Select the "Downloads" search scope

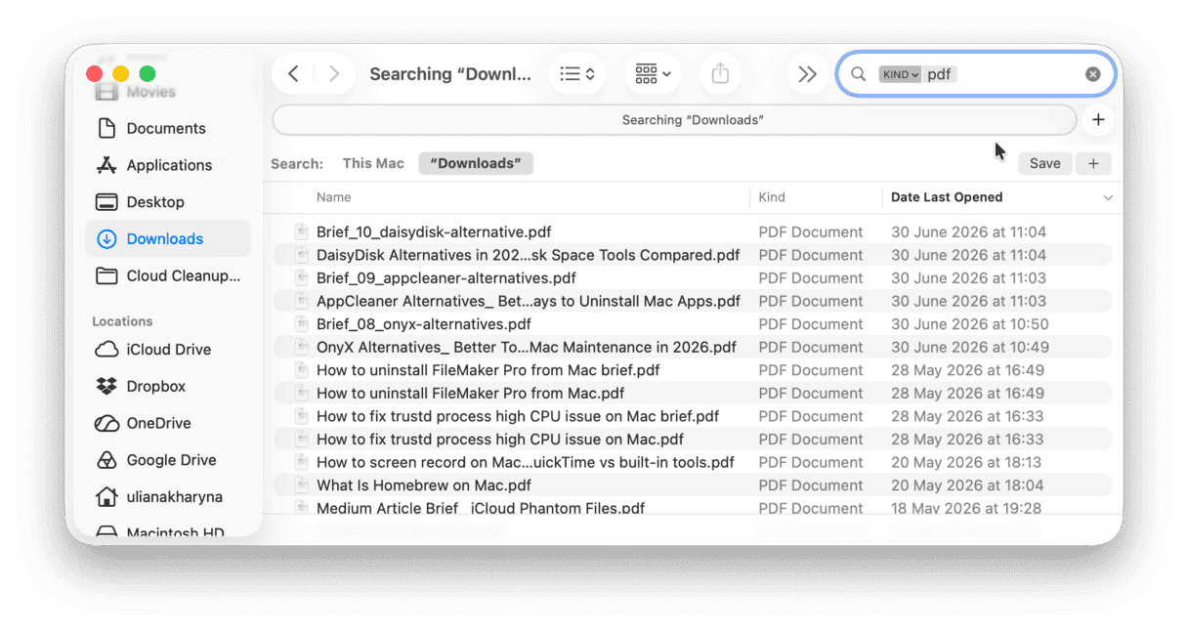pyautogui.click(x=476, y=163)
